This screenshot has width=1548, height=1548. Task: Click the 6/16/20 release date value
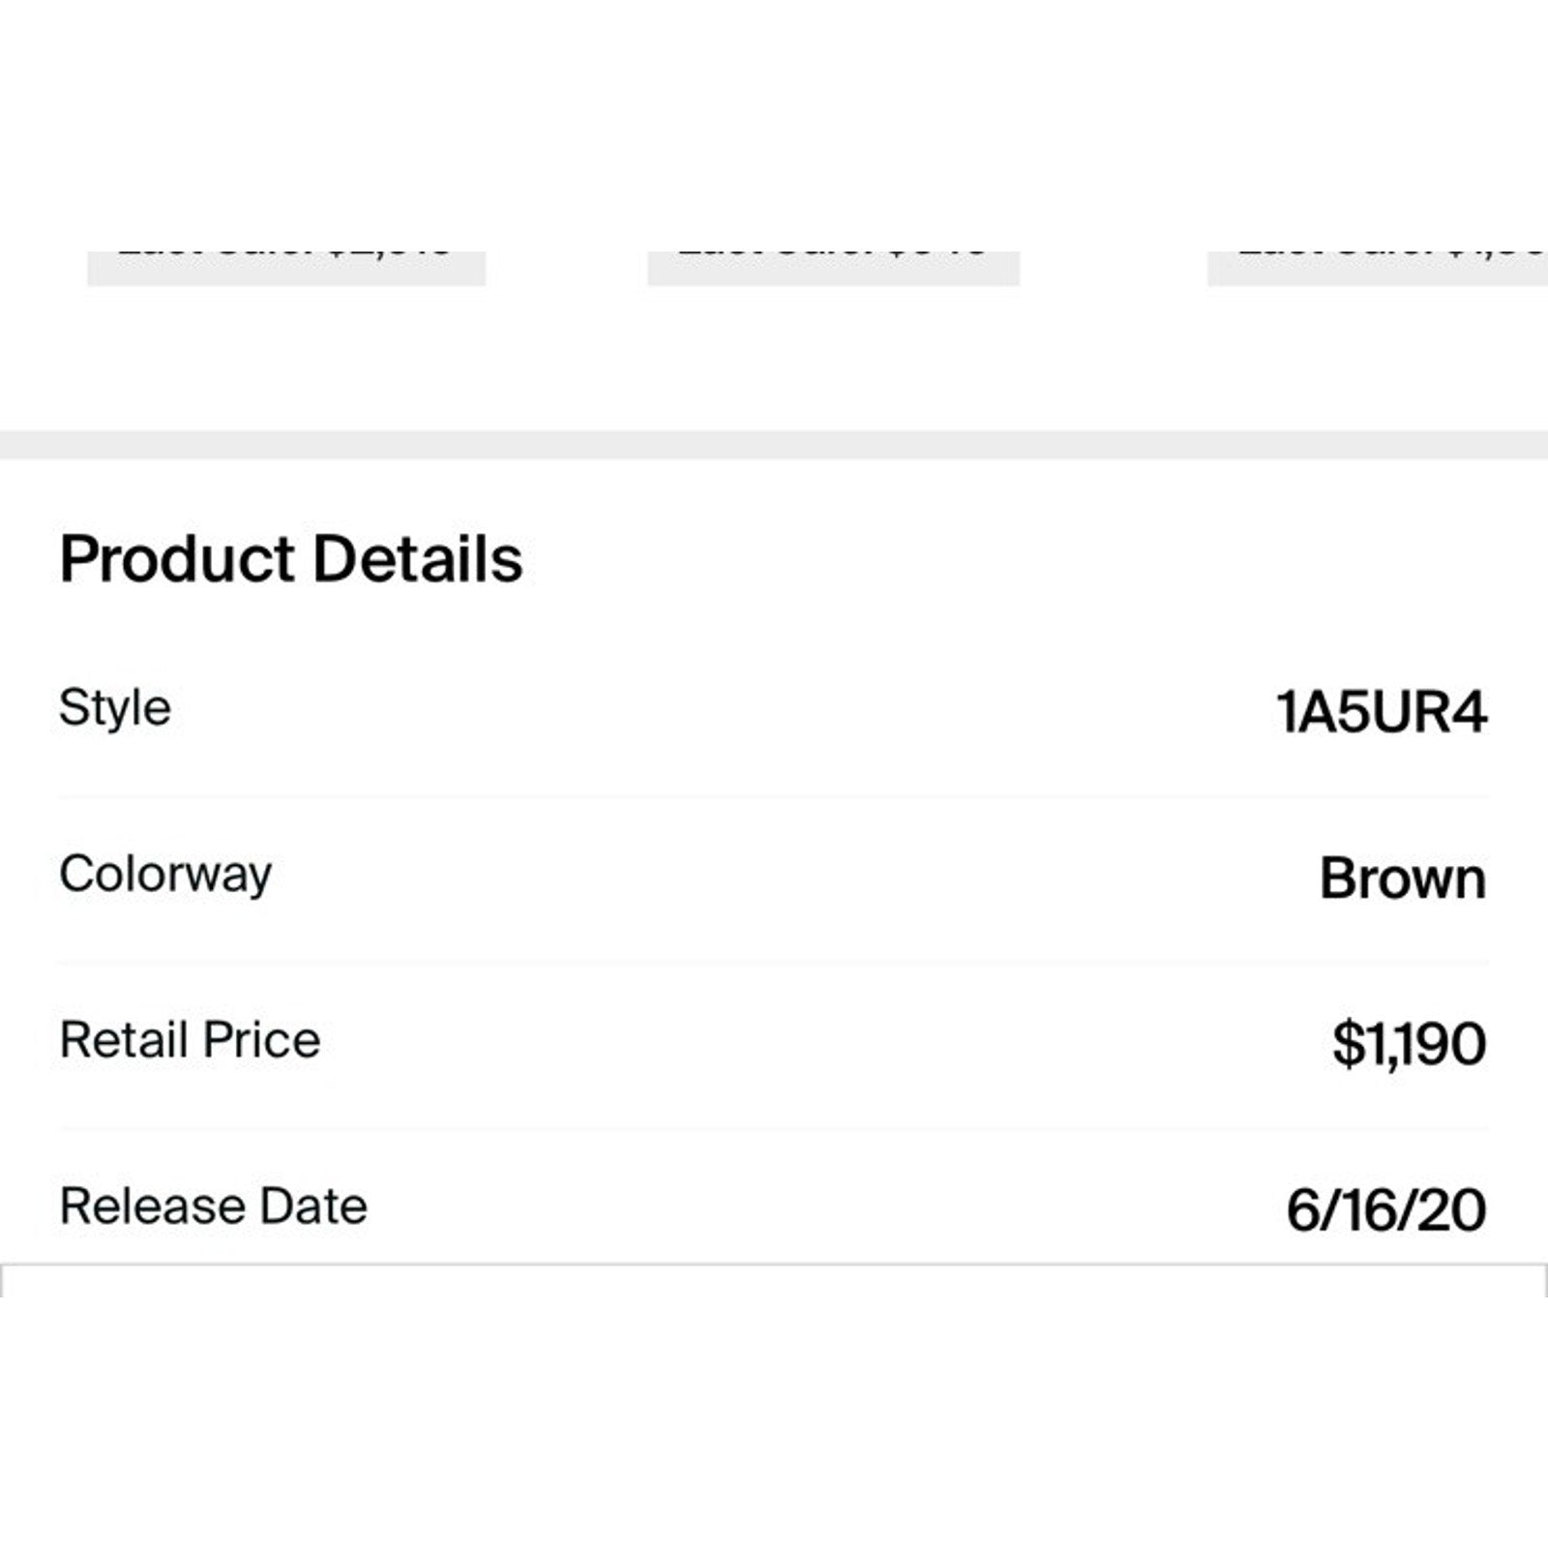[1385, 1210]
